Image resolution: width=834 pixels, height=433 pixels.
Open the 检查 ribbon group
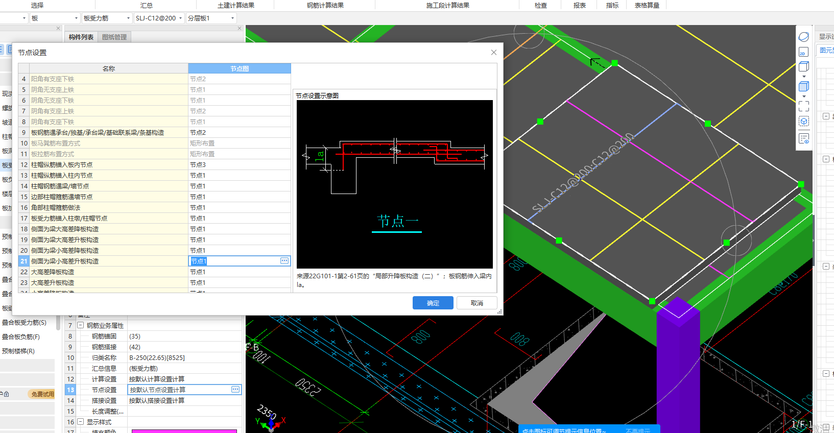(x=541, y=5)
